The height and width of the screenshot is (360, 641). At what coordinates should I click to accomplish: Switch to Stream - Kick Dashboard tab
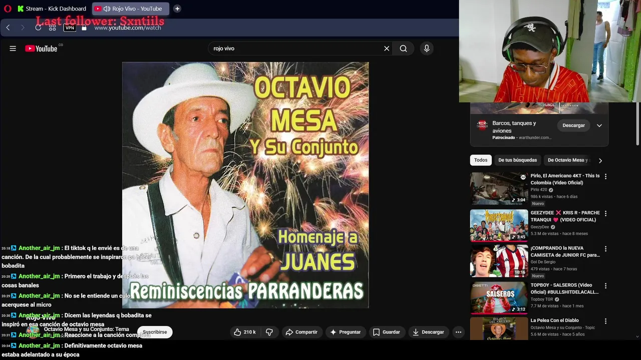pyautogui.click(x=52, y=8)
